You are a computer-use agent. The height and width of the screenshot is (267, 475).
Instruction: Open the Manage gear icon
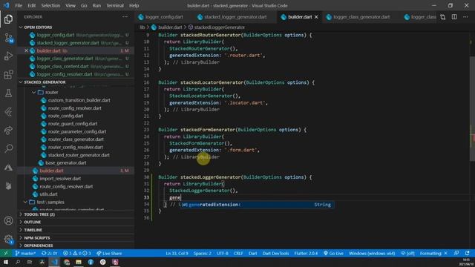tap(8, 239)
